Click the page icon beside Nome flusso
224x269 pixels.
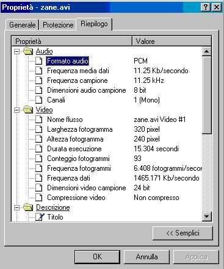(39, 120)
